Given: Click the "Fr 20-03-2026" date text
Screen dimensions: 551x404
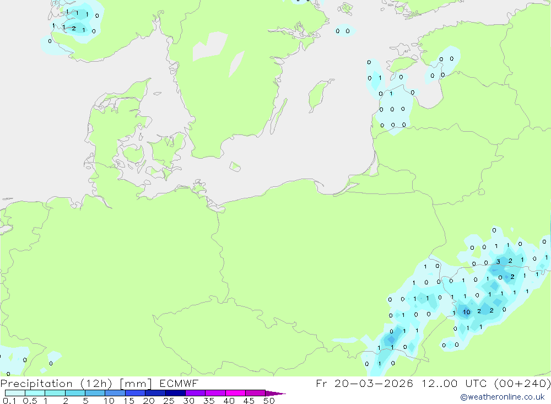Looking at the screenshot, I should pyautogui.click(x=364, y=383).
